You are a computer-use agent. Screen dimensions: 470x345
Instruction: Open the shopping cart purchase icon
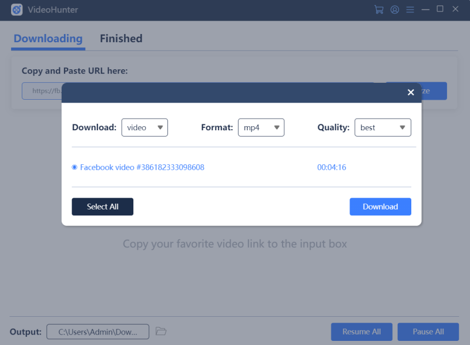(x=379, y=9)
